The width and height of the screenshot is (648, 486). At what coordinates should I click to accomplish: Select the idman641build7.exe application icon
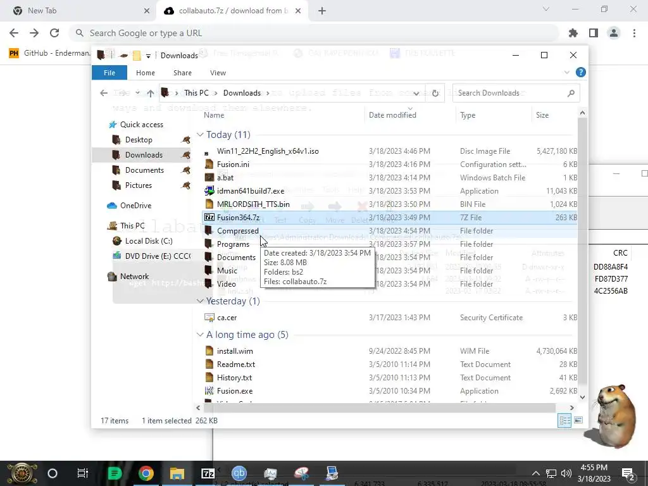tap(209, 191)
